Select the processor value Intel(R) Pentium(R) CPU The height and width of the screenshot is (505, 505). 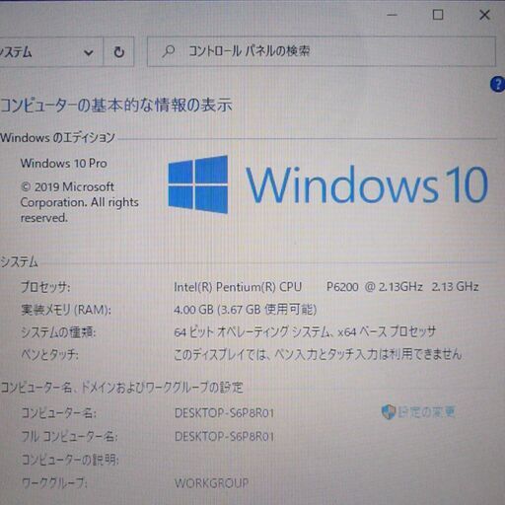tap(238, 287)
